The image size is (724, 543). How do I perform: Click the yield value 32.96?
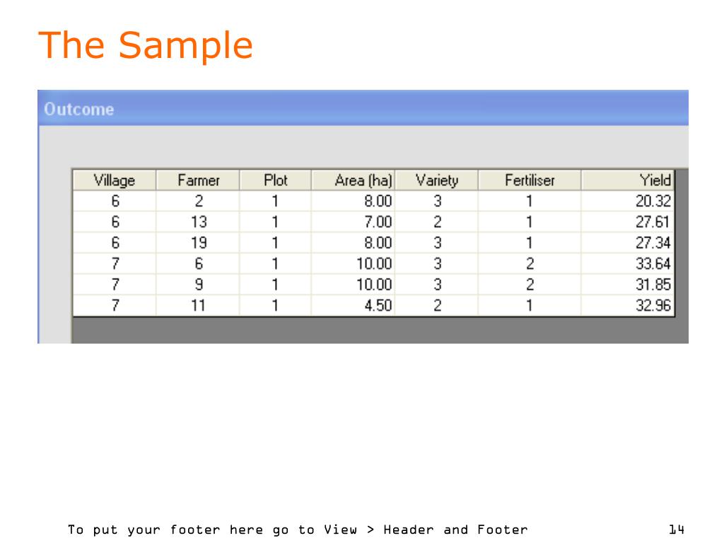628,305
